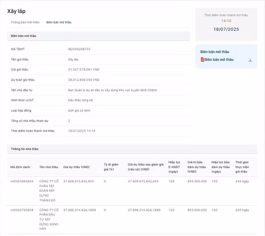Click the Giá dự thầu (VND) column header
265x236 pixels.
[76, 167]
